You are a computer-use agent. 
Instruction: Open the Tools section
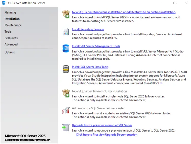pyautogui.click(x=8, y=32)
